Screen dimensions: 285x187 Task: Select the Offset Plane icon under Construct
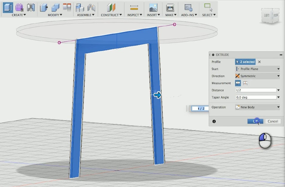[x=111, y=8]
